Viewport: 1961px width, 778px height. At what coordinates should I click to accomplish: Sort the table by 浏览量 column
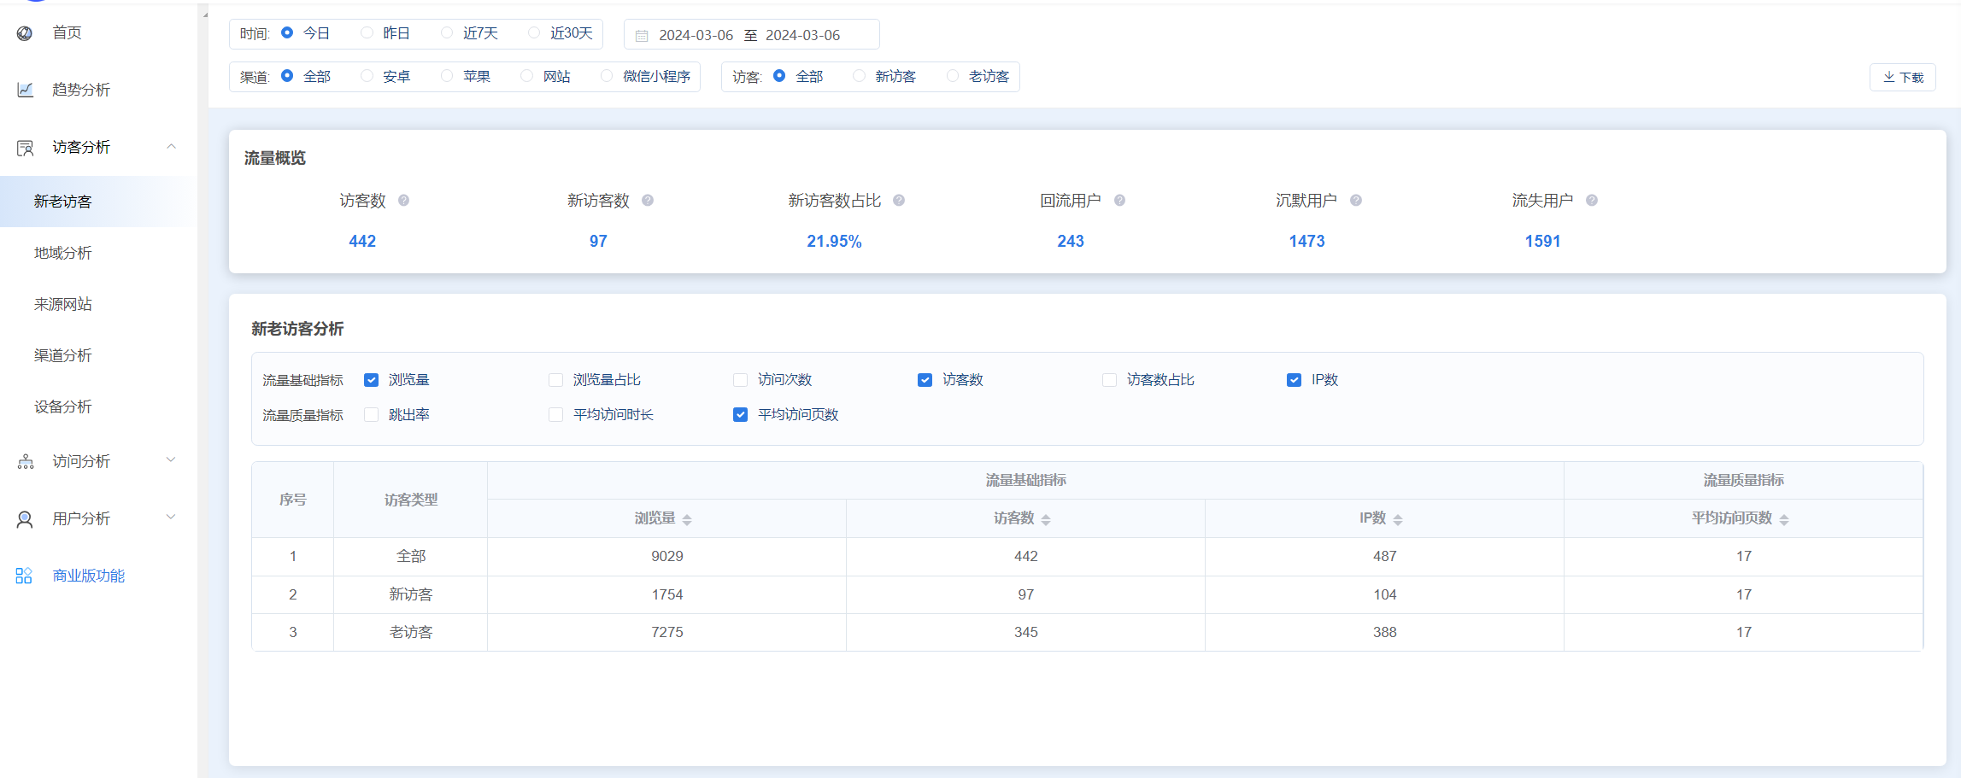tap(687, 519)
